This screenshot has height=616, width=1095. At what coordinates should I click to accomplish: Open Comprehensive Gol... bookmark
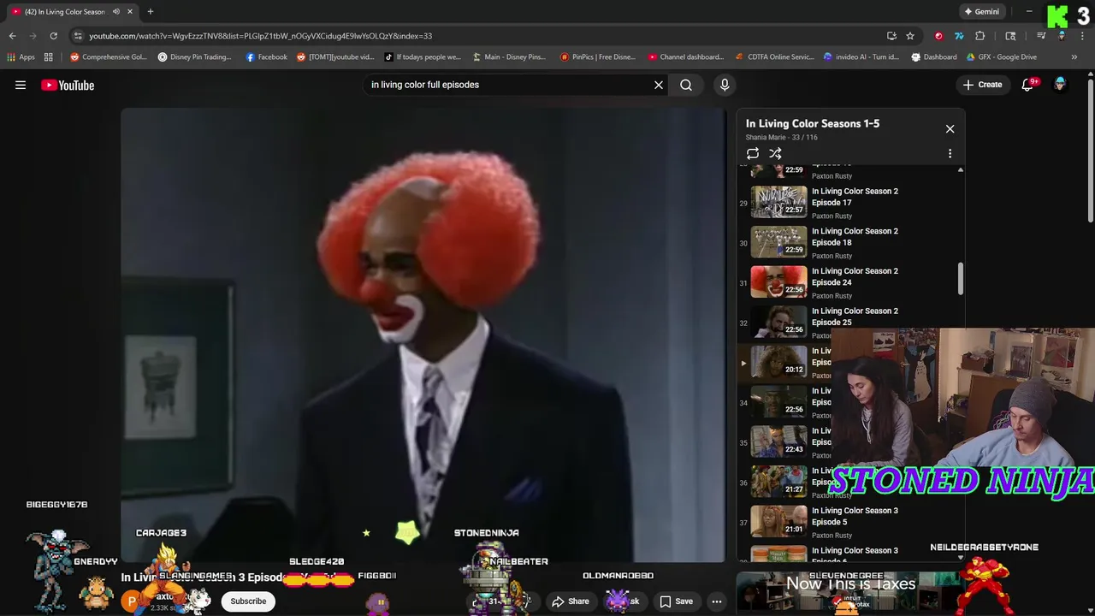109,57
